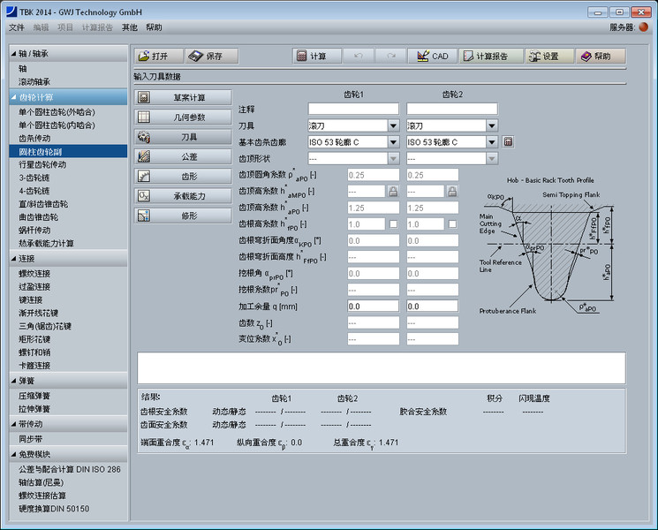Click calculator icon beside 基本齿条齿廓 dropdowns
The width and height of the screenshot is (658, 530).
509,142
